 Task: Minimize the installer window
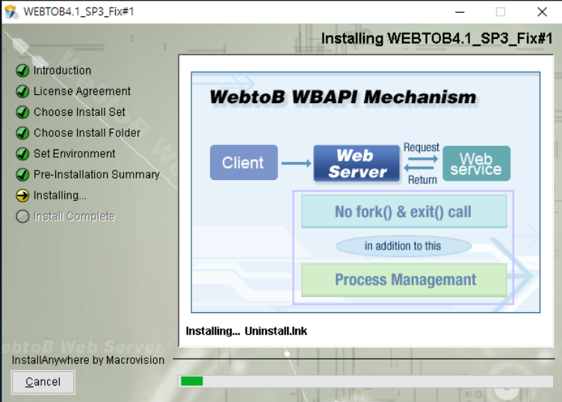[x=460, y=12]
